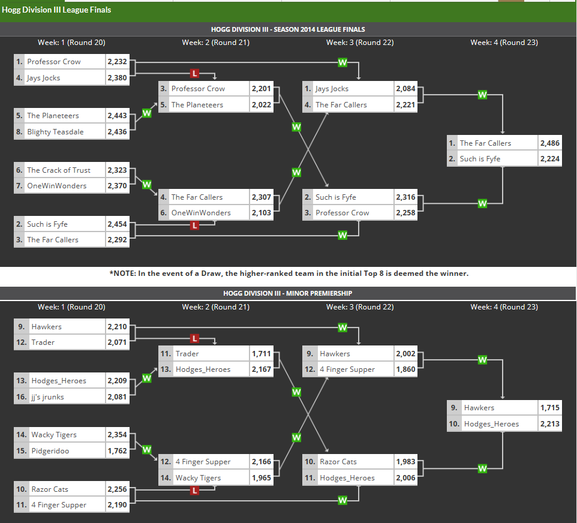The width and height of the screenshot is (577, 523).
Task: Click the Hogg Division III League Finals header
Action: click(56, 10)
